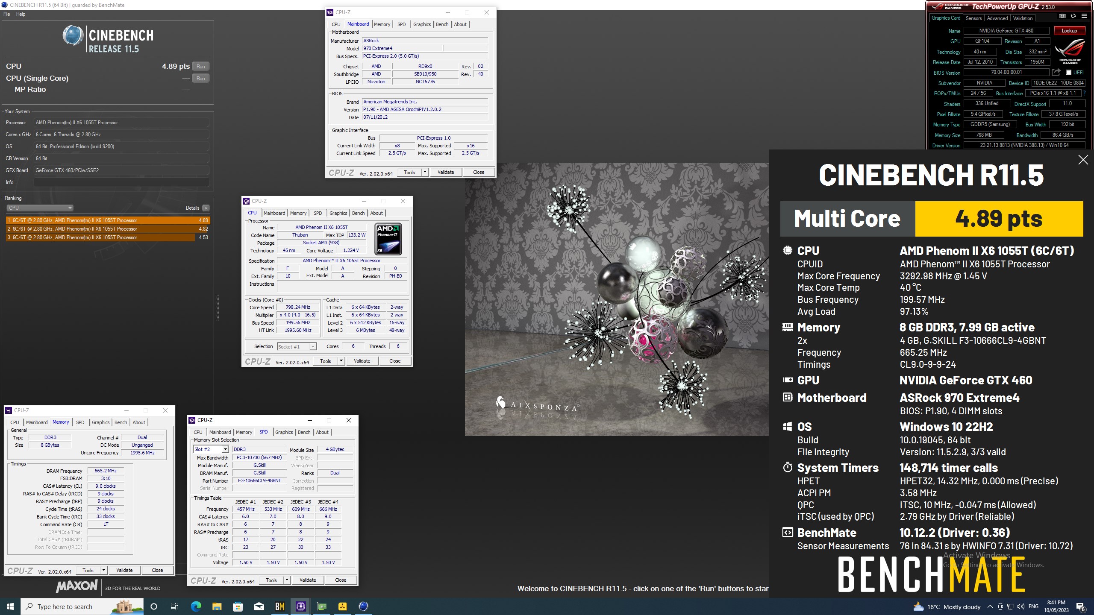Open Microsoft Store from the taskbar
1094x615 pixels.
238,606
